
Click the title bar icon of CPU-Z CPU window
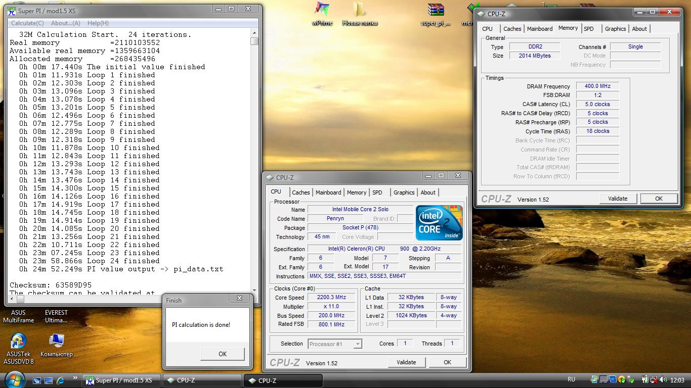click(x=270, y=177)
